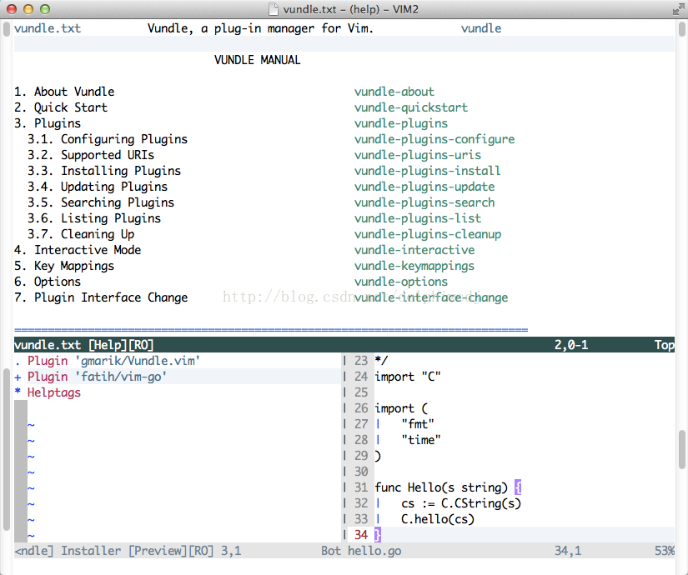Follow the vundle-plugins-search tag
This screenshot has width=688, height=575.
click(x=424, y=202)
